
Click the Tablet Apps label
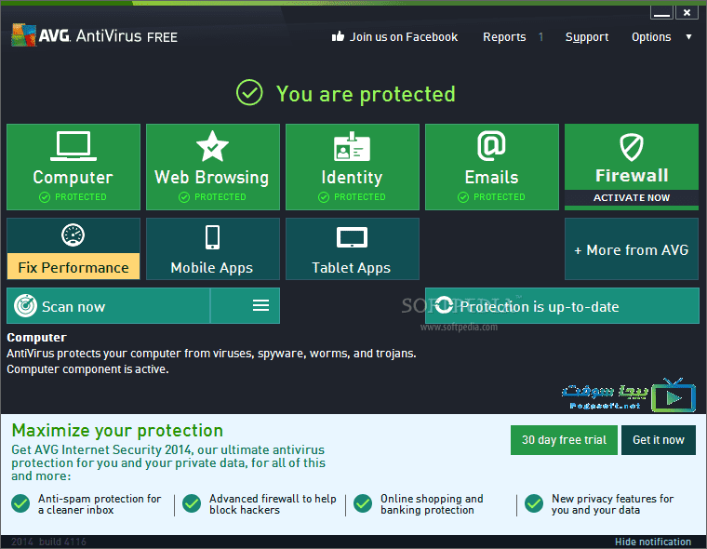pyautogui.click(x=352, y=268)
